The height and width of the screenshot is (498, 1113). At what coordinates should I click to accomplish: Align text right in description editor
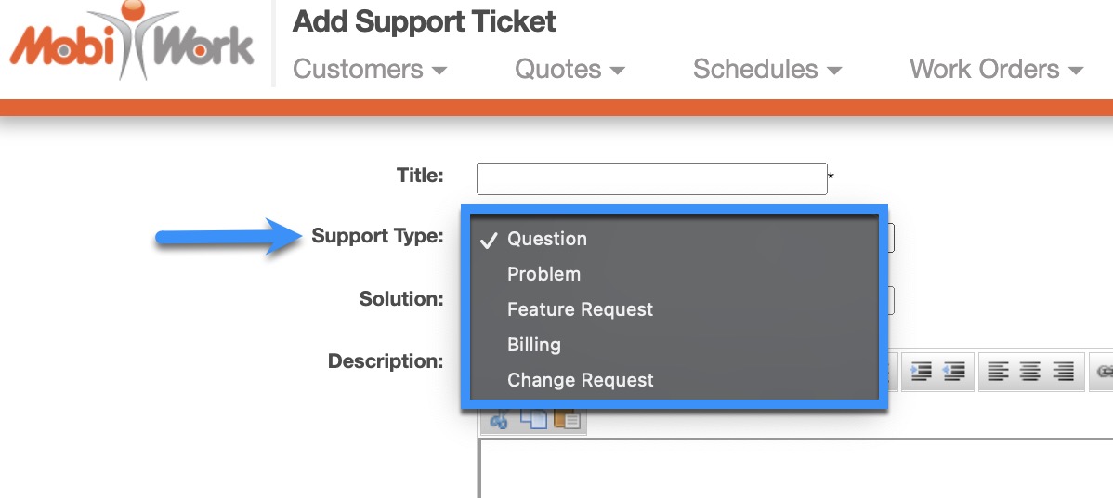click(x=1063, y=371)
